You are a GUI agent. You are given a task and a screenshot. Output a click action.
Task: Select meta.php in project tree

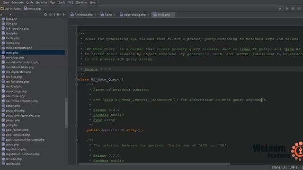(33, 52)
